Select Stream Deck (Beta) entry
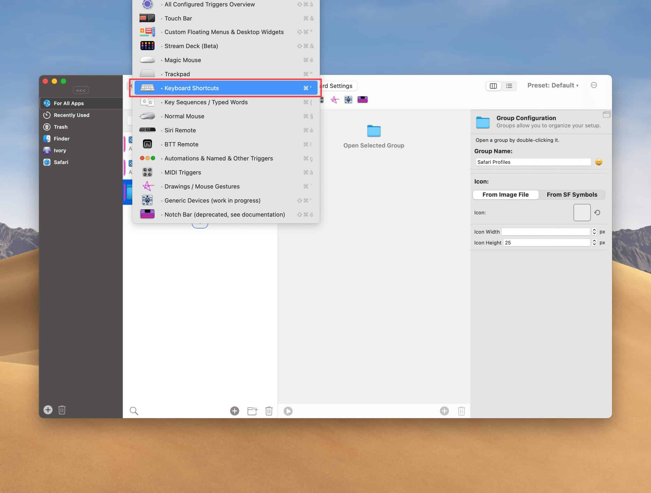 point(226,46)
